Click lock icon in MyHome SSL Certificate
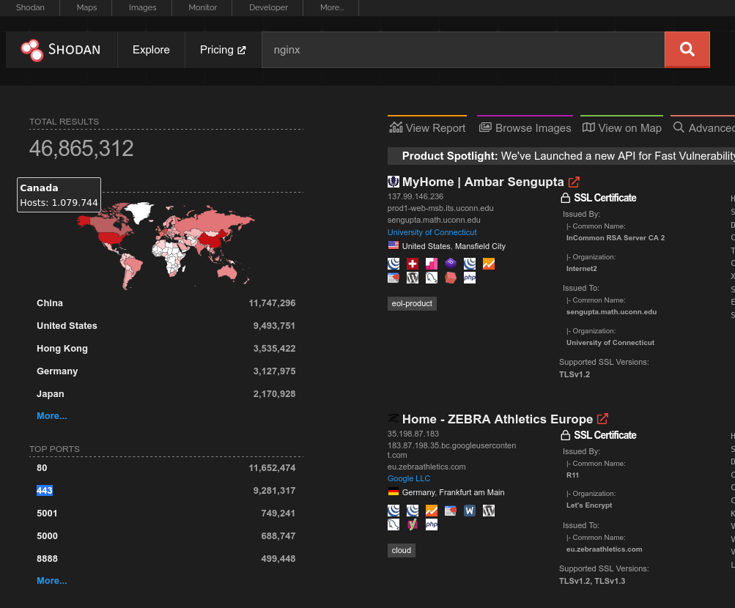The width and height of the screenshot is (735, 608). point(565,198)
